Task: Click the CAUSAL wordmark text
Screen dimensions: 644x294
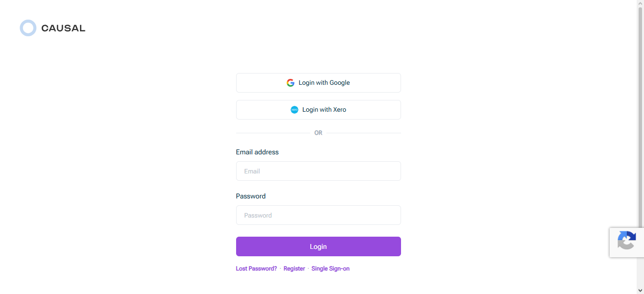Action: [x=63, y=28]
